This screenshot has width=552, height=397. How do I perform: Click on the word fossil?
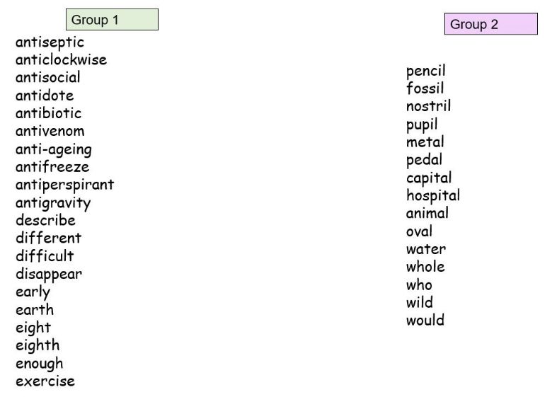[x=425, y=88]
